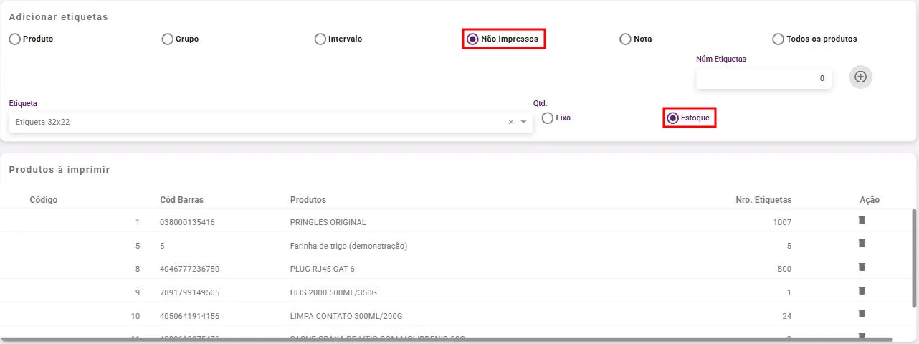Open the Etiqueta dropdown arrow
The height and width of the screenshot is (344, 919).
(x=523, y=123)
